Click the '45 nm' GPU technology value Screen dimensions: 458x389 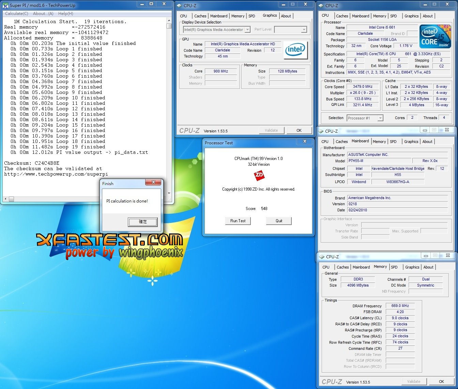223,56
